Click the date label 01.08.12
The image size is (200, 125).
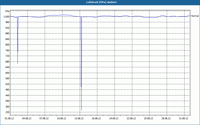(x=9, y=118)
